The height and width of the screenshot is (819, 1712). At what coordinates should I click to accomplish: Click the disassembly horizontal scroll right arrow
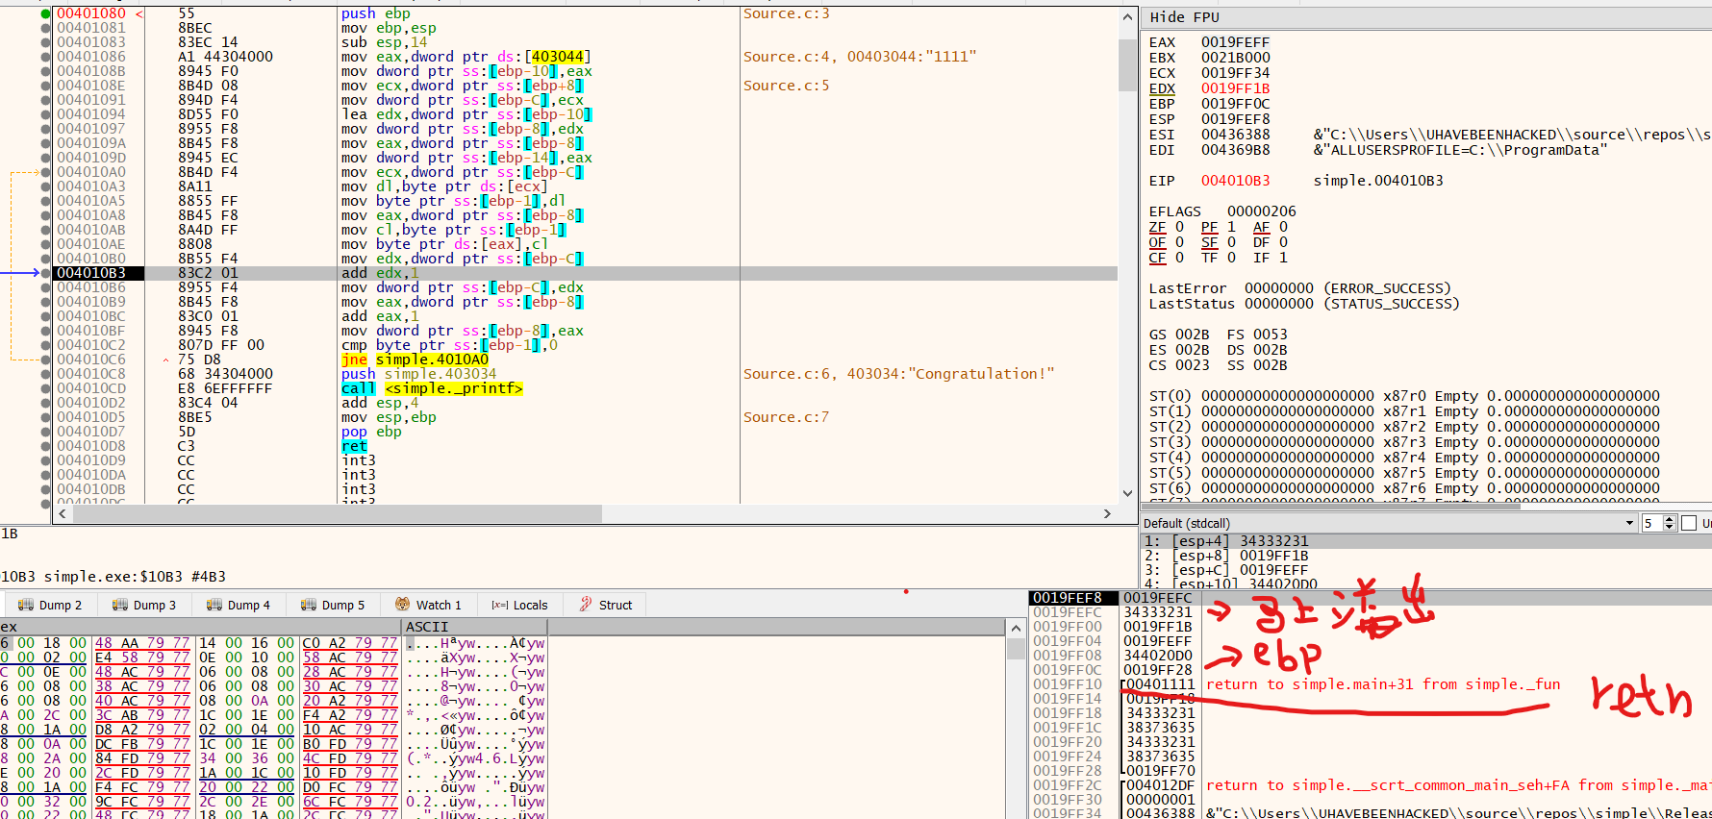1107,514
